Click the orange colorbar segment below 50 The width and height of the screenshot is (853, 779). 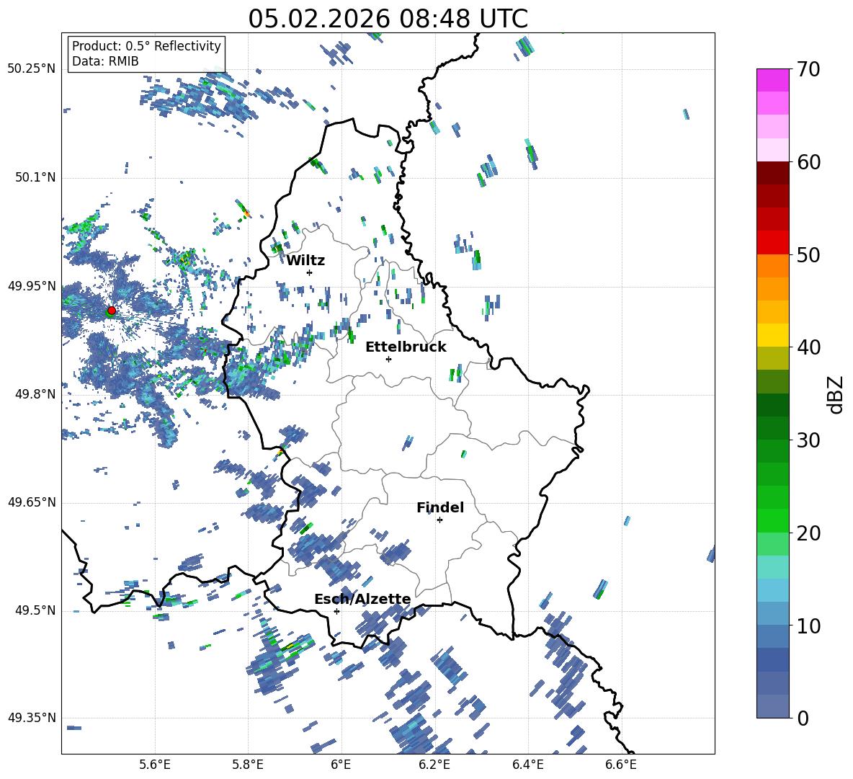click(x=772, y=266)
